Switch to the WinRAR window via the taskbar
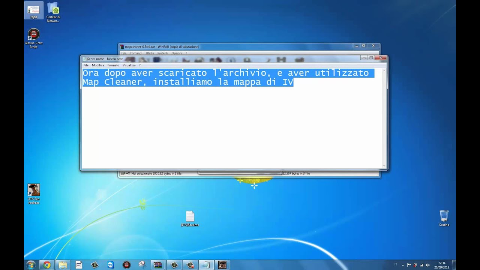 (x=158, y=265)
